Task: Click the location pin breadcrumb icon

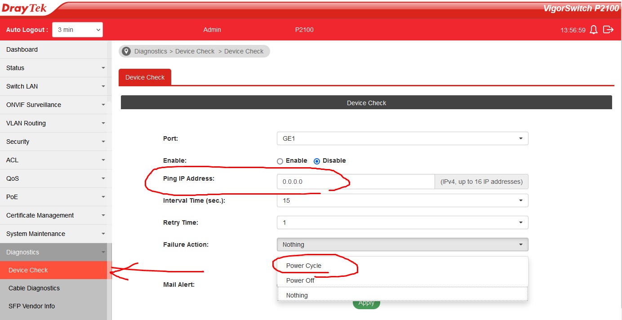Action: 126,51
